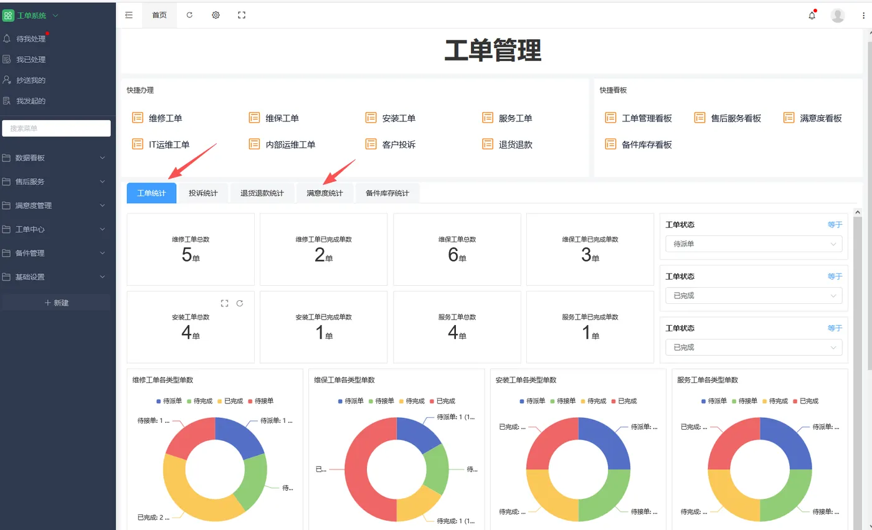Expand the 安装工单总数 card to fullscreen
This screenshot has height=530, width=872.
point(224,303)
